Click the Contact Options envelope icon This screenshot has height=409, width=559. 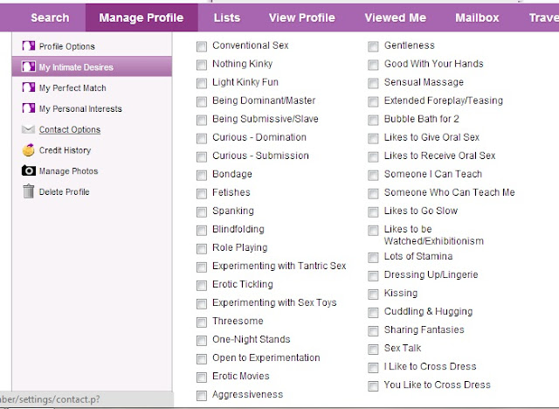coord(28,130)
